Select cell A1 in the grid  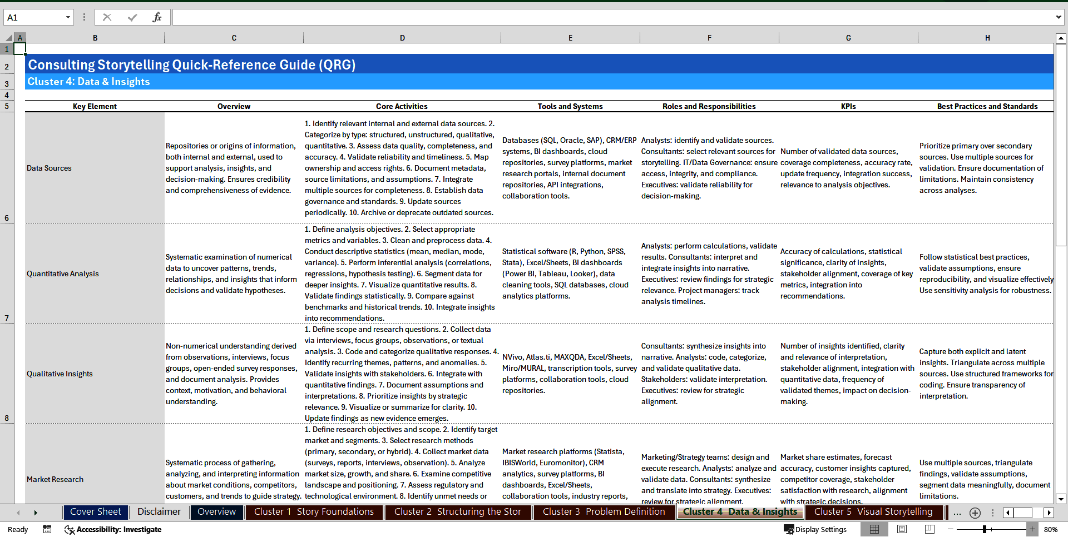pos(20,49)
